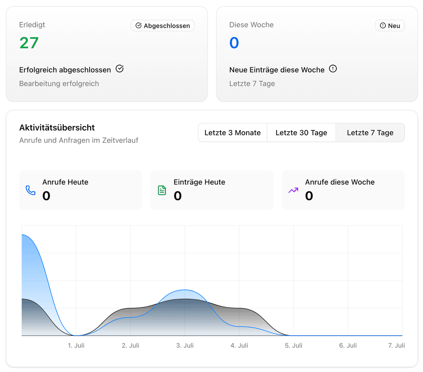Click the blue zero under Diese Woche

(234, 43)
